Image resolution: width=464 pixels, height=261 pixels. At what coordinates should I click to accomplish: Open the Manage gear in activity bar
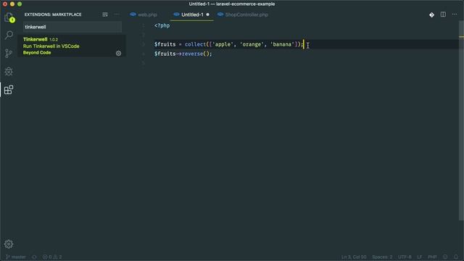pyautogui.click(x=9, y=244)
